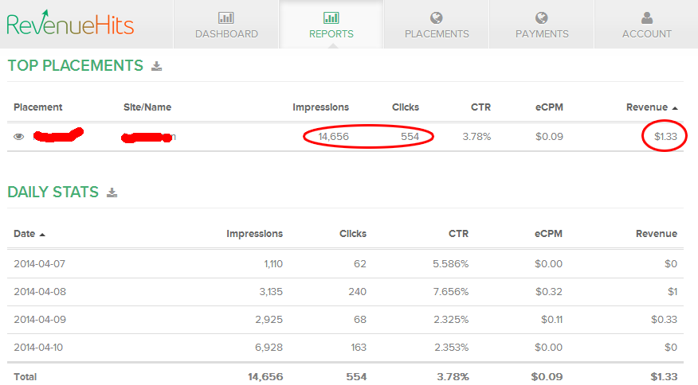
Task: Sort Top Placements by Clicks header
Action: pos(405,107)
